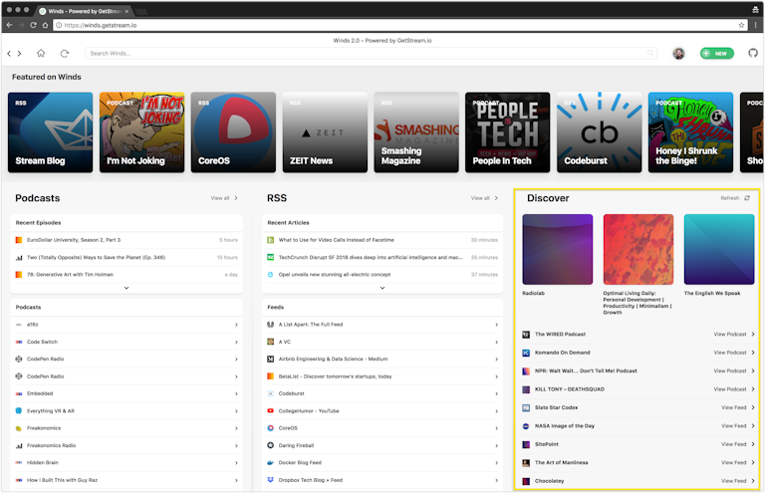This screenshot has height=493, width=765.
Task: Click the Winds back navigation arrow
Action: point(9,54)
